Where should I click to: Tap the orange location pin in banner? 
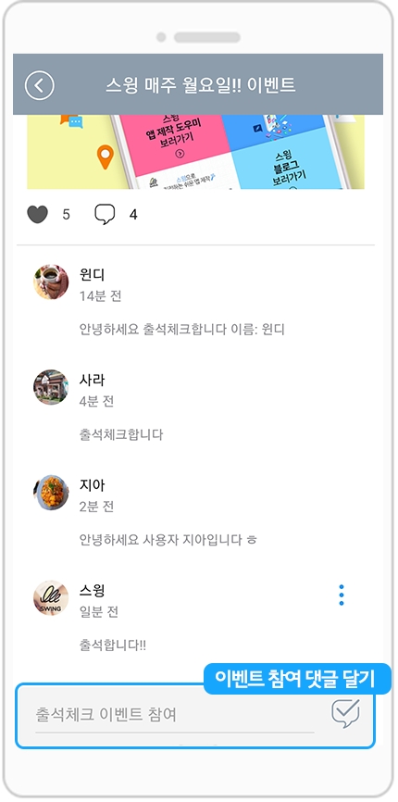(105, 157)
